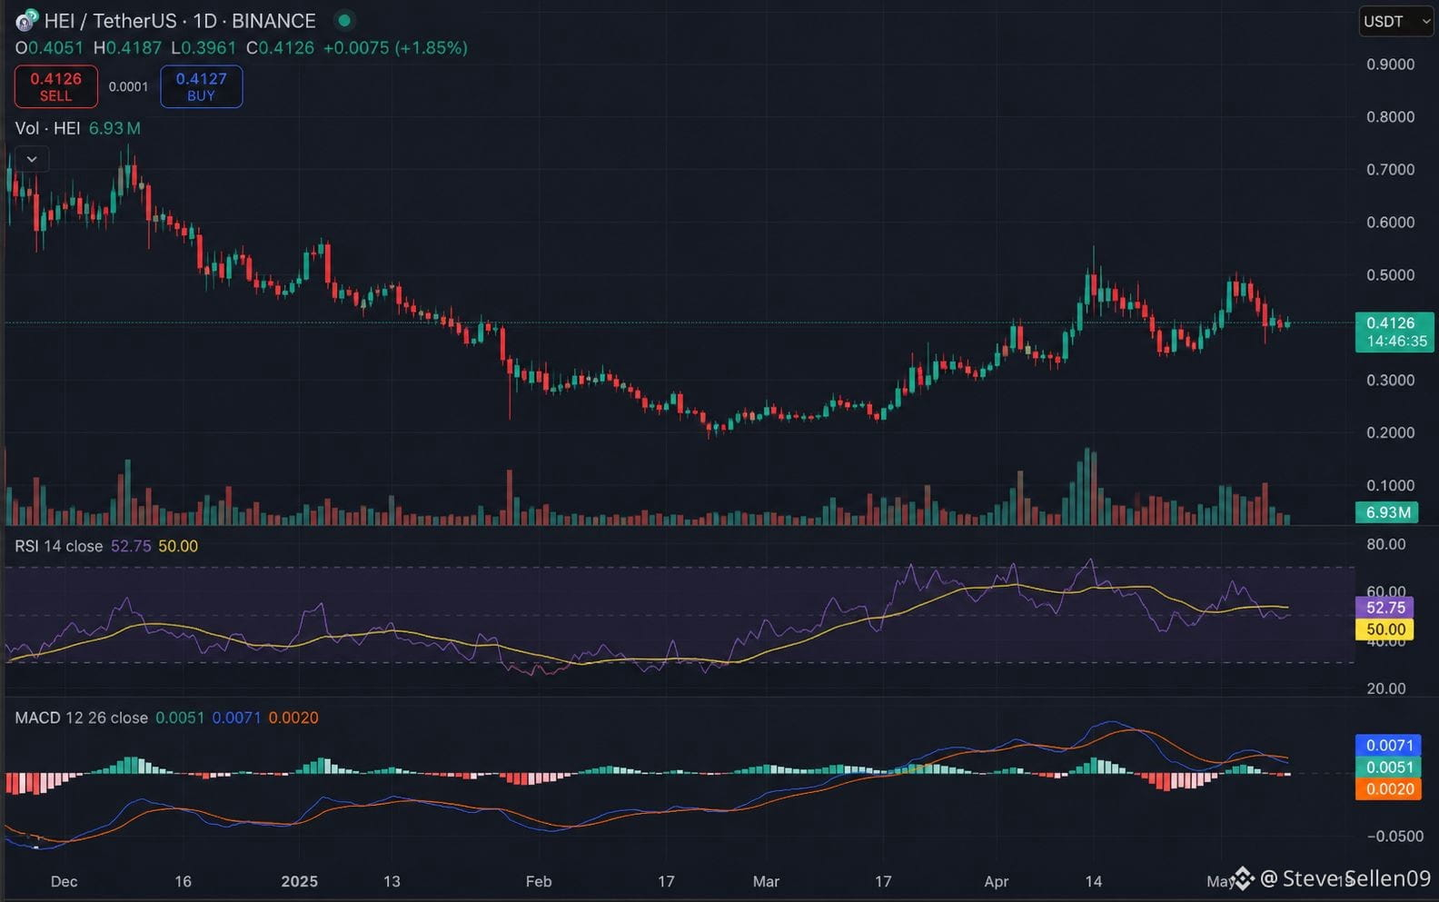
Task: Click the green 0.4126 countdown price label
Action: point(1394,332)
